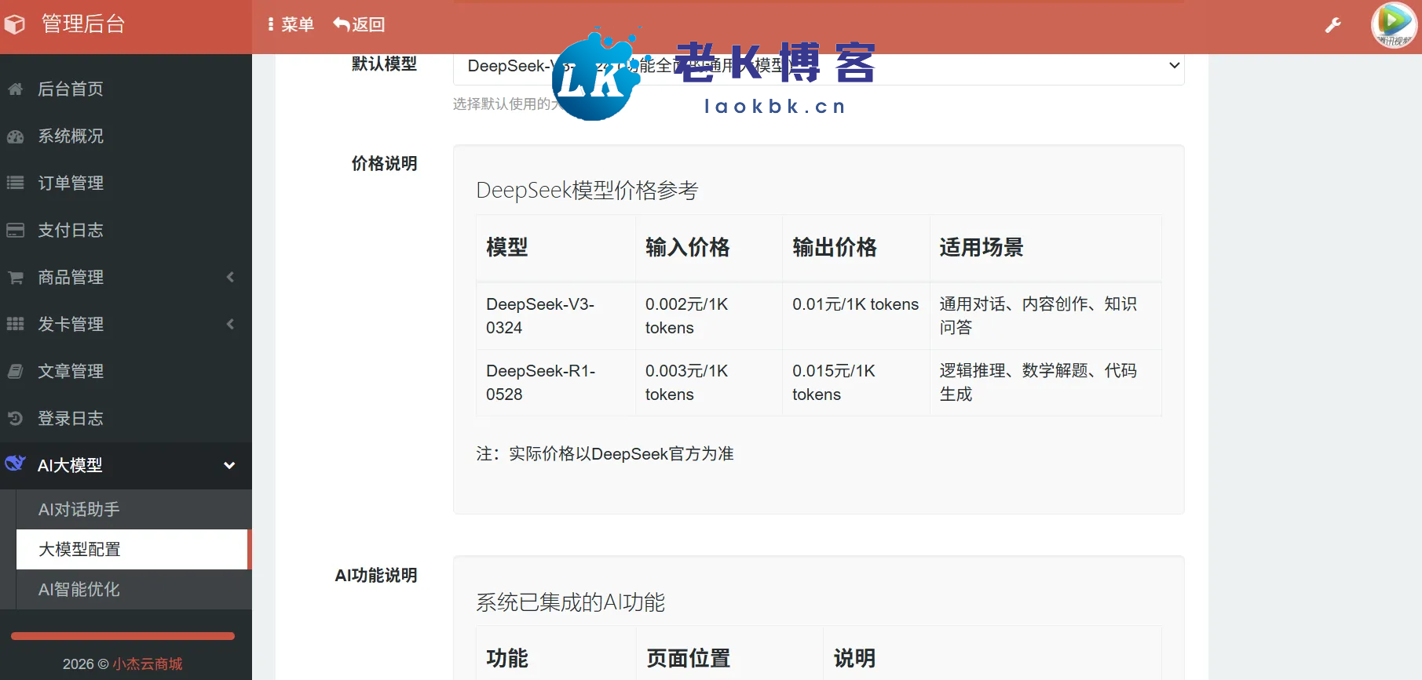Image resolution: width=1422 pixels, height=680 pixels.
Task: Click the wrench settings icon in header
Action: 1332,25
